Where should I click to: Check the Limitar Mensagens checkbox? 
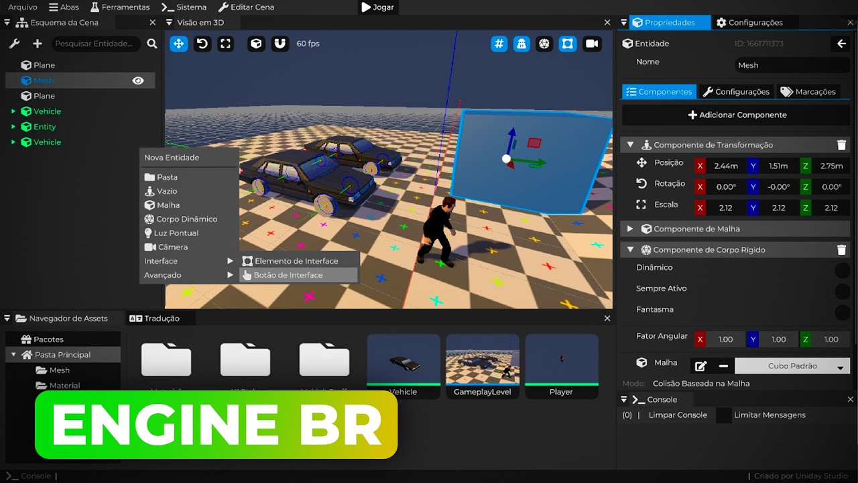723,415
